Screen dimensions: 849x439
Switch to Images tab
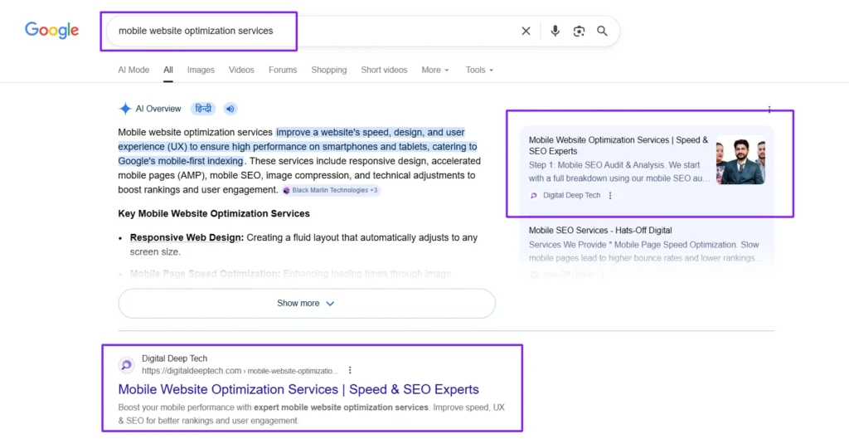click(201, 70)
